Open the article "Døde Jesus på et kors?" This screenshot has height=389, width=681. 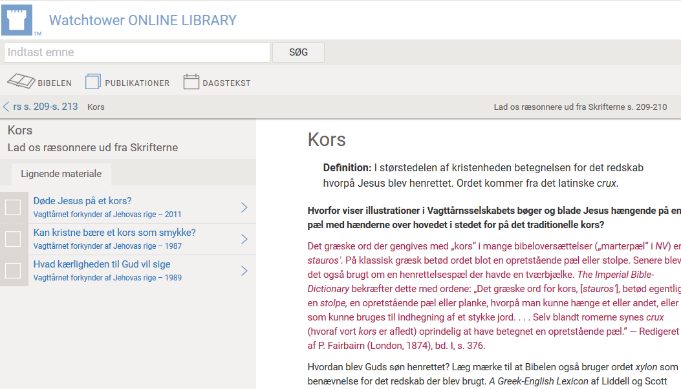pyautogui.click(x=83, y=201)
